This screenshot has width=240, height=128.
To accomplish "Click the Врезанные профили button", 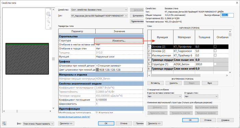I will [206, 113].
